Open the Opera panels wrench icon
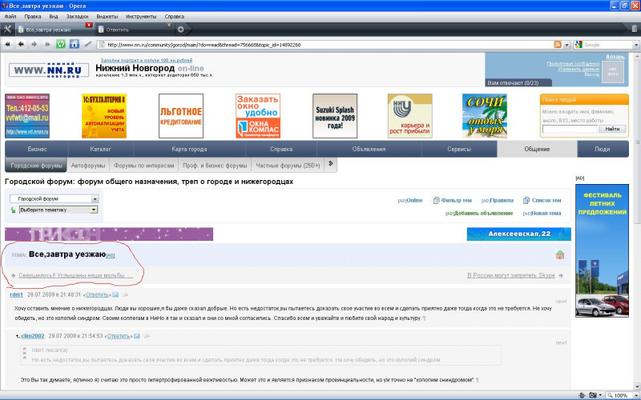This screenshot has width=641, height=400. pyautogui.click(x=7, y=30)
